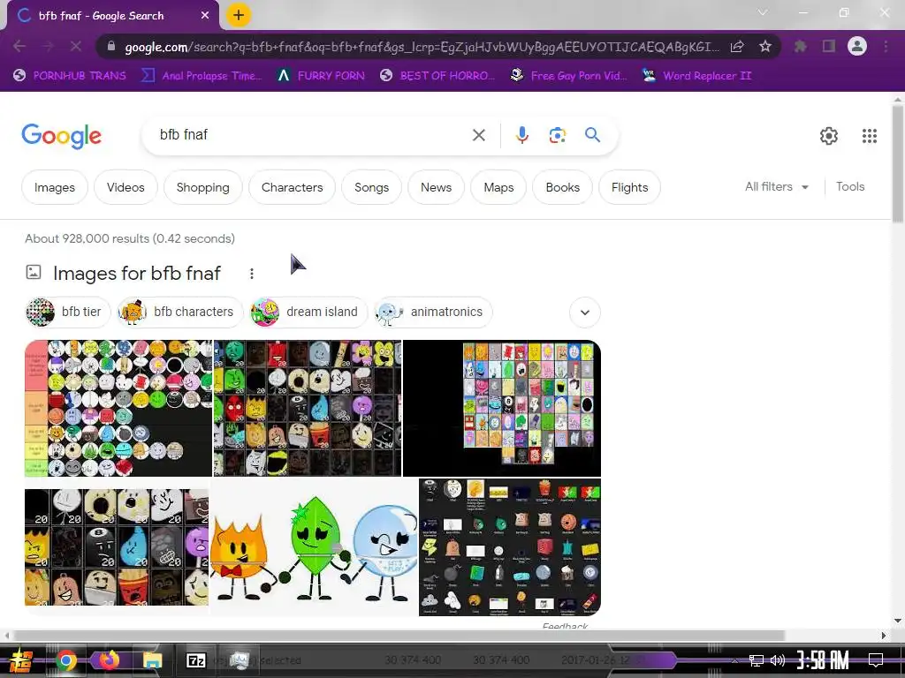Screen dimensions: 905x678
Task: Open the Google apps grid
Action: click(870, 135)
